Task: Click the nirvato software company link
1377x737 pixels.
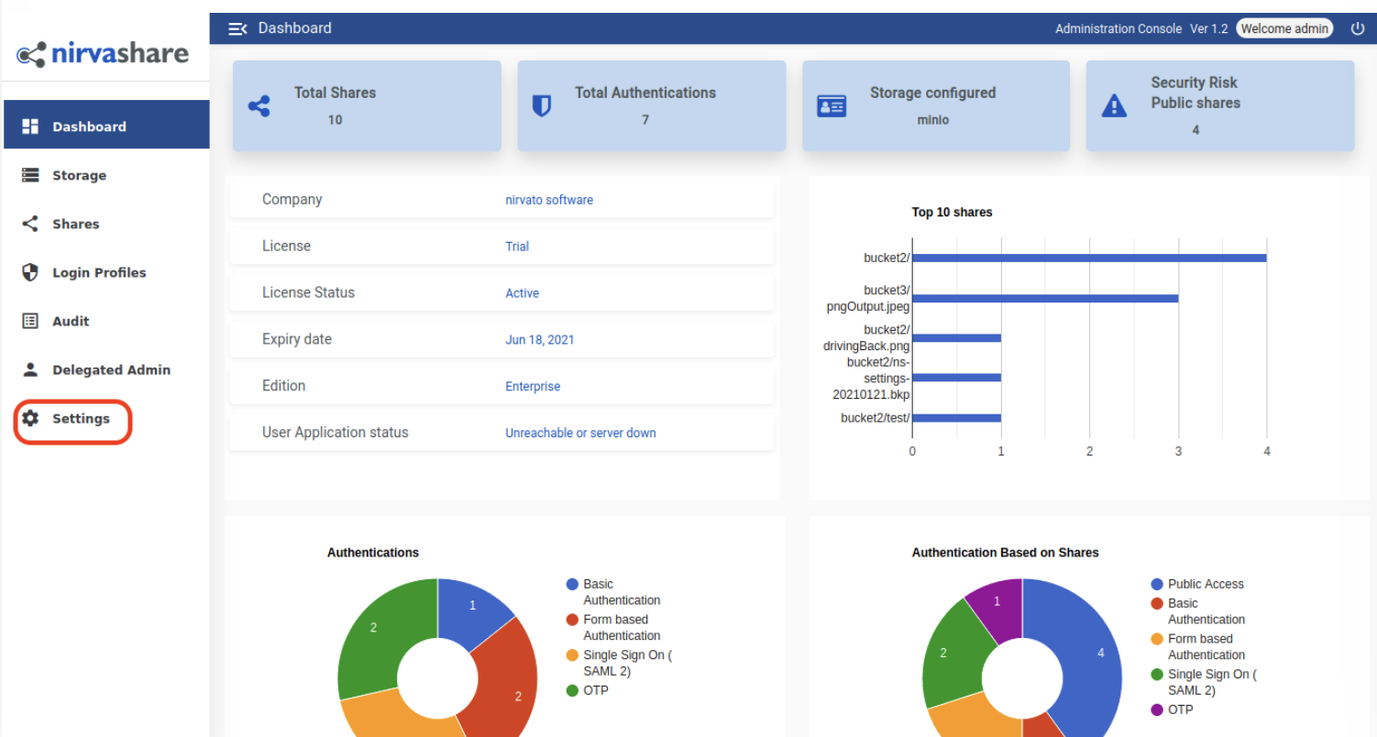Action: (x=549, y=200)
